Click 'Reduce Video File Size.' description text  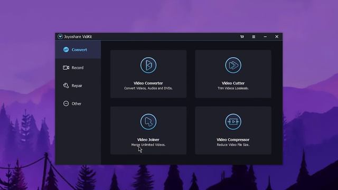(233, 145)
